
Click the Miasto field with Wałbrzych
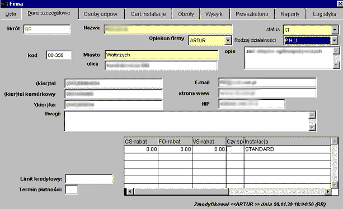162,55
